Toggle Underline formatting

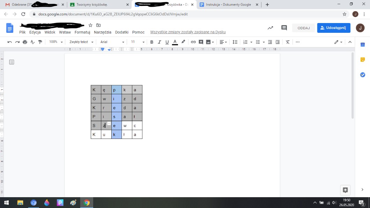[167, 42]
